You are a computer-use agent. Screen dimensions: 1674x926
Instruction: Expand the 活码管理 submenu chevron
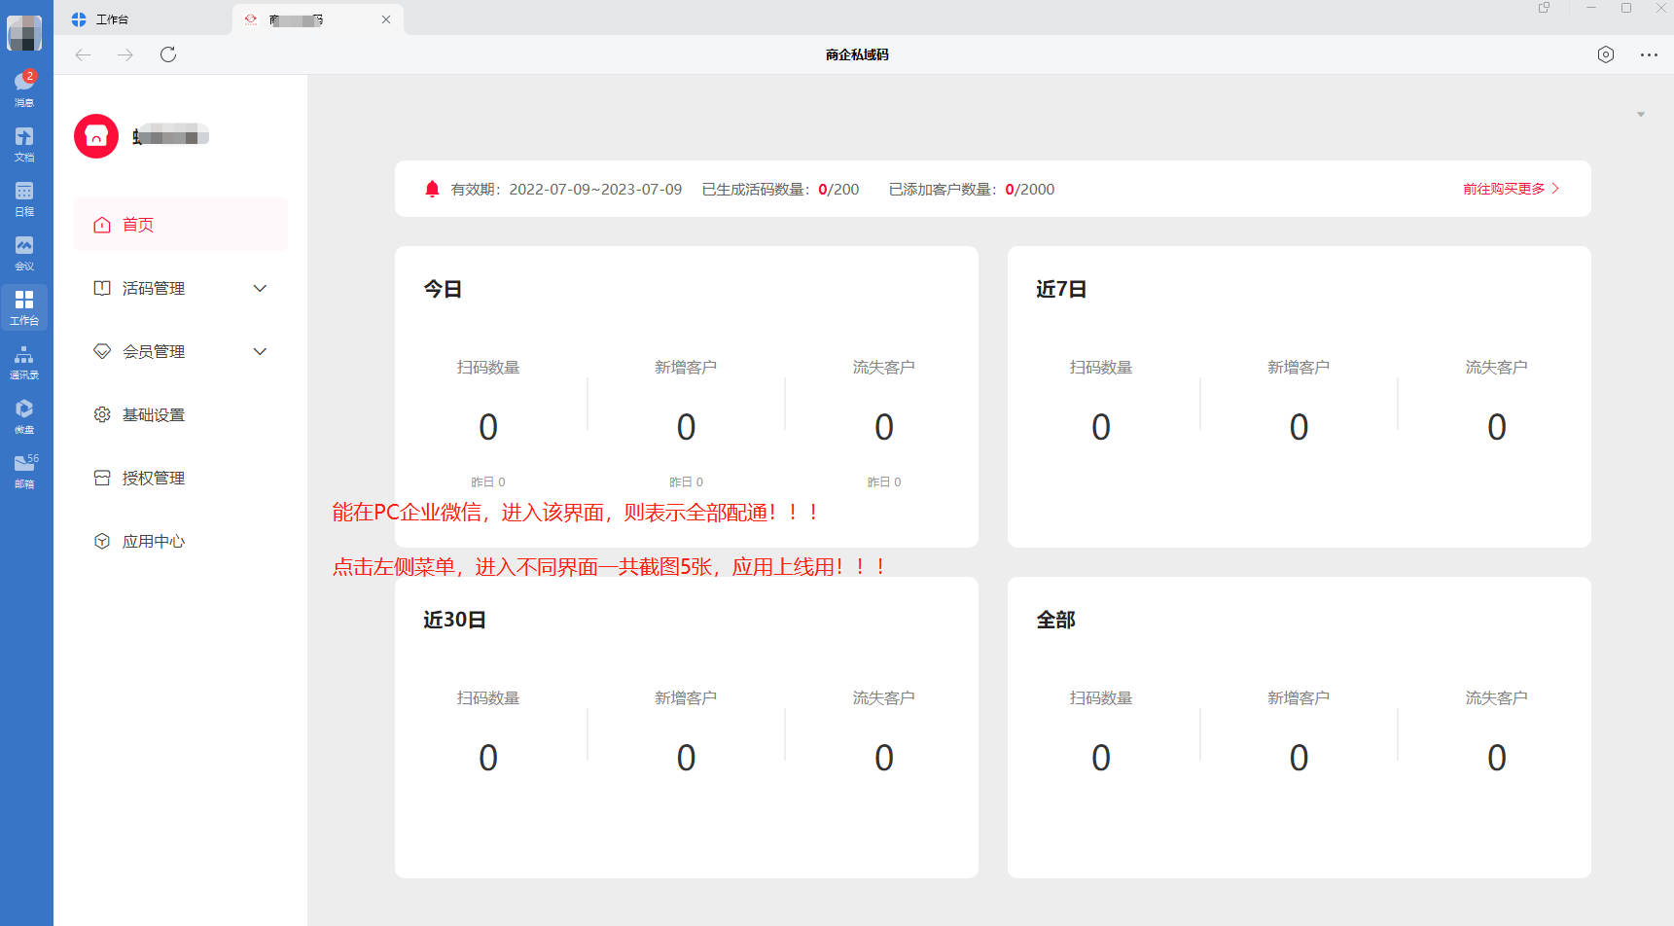click(x=260, y=288)
